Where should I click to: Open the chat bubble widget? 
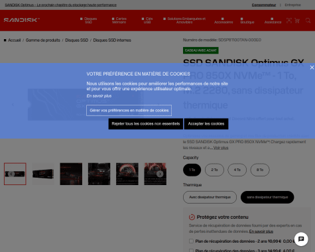[x=301, y=239]
